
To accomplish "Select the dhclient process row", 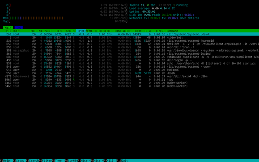I will click(129, 44).
